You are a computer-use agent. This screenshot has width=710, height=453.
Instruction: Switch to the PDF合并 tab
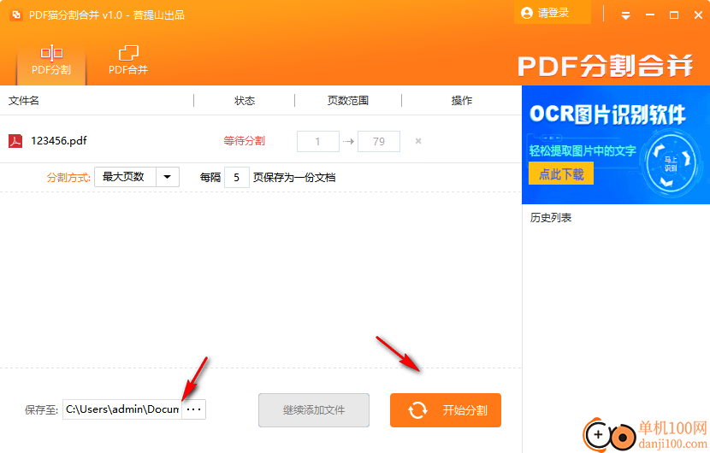tap(128, 60)
